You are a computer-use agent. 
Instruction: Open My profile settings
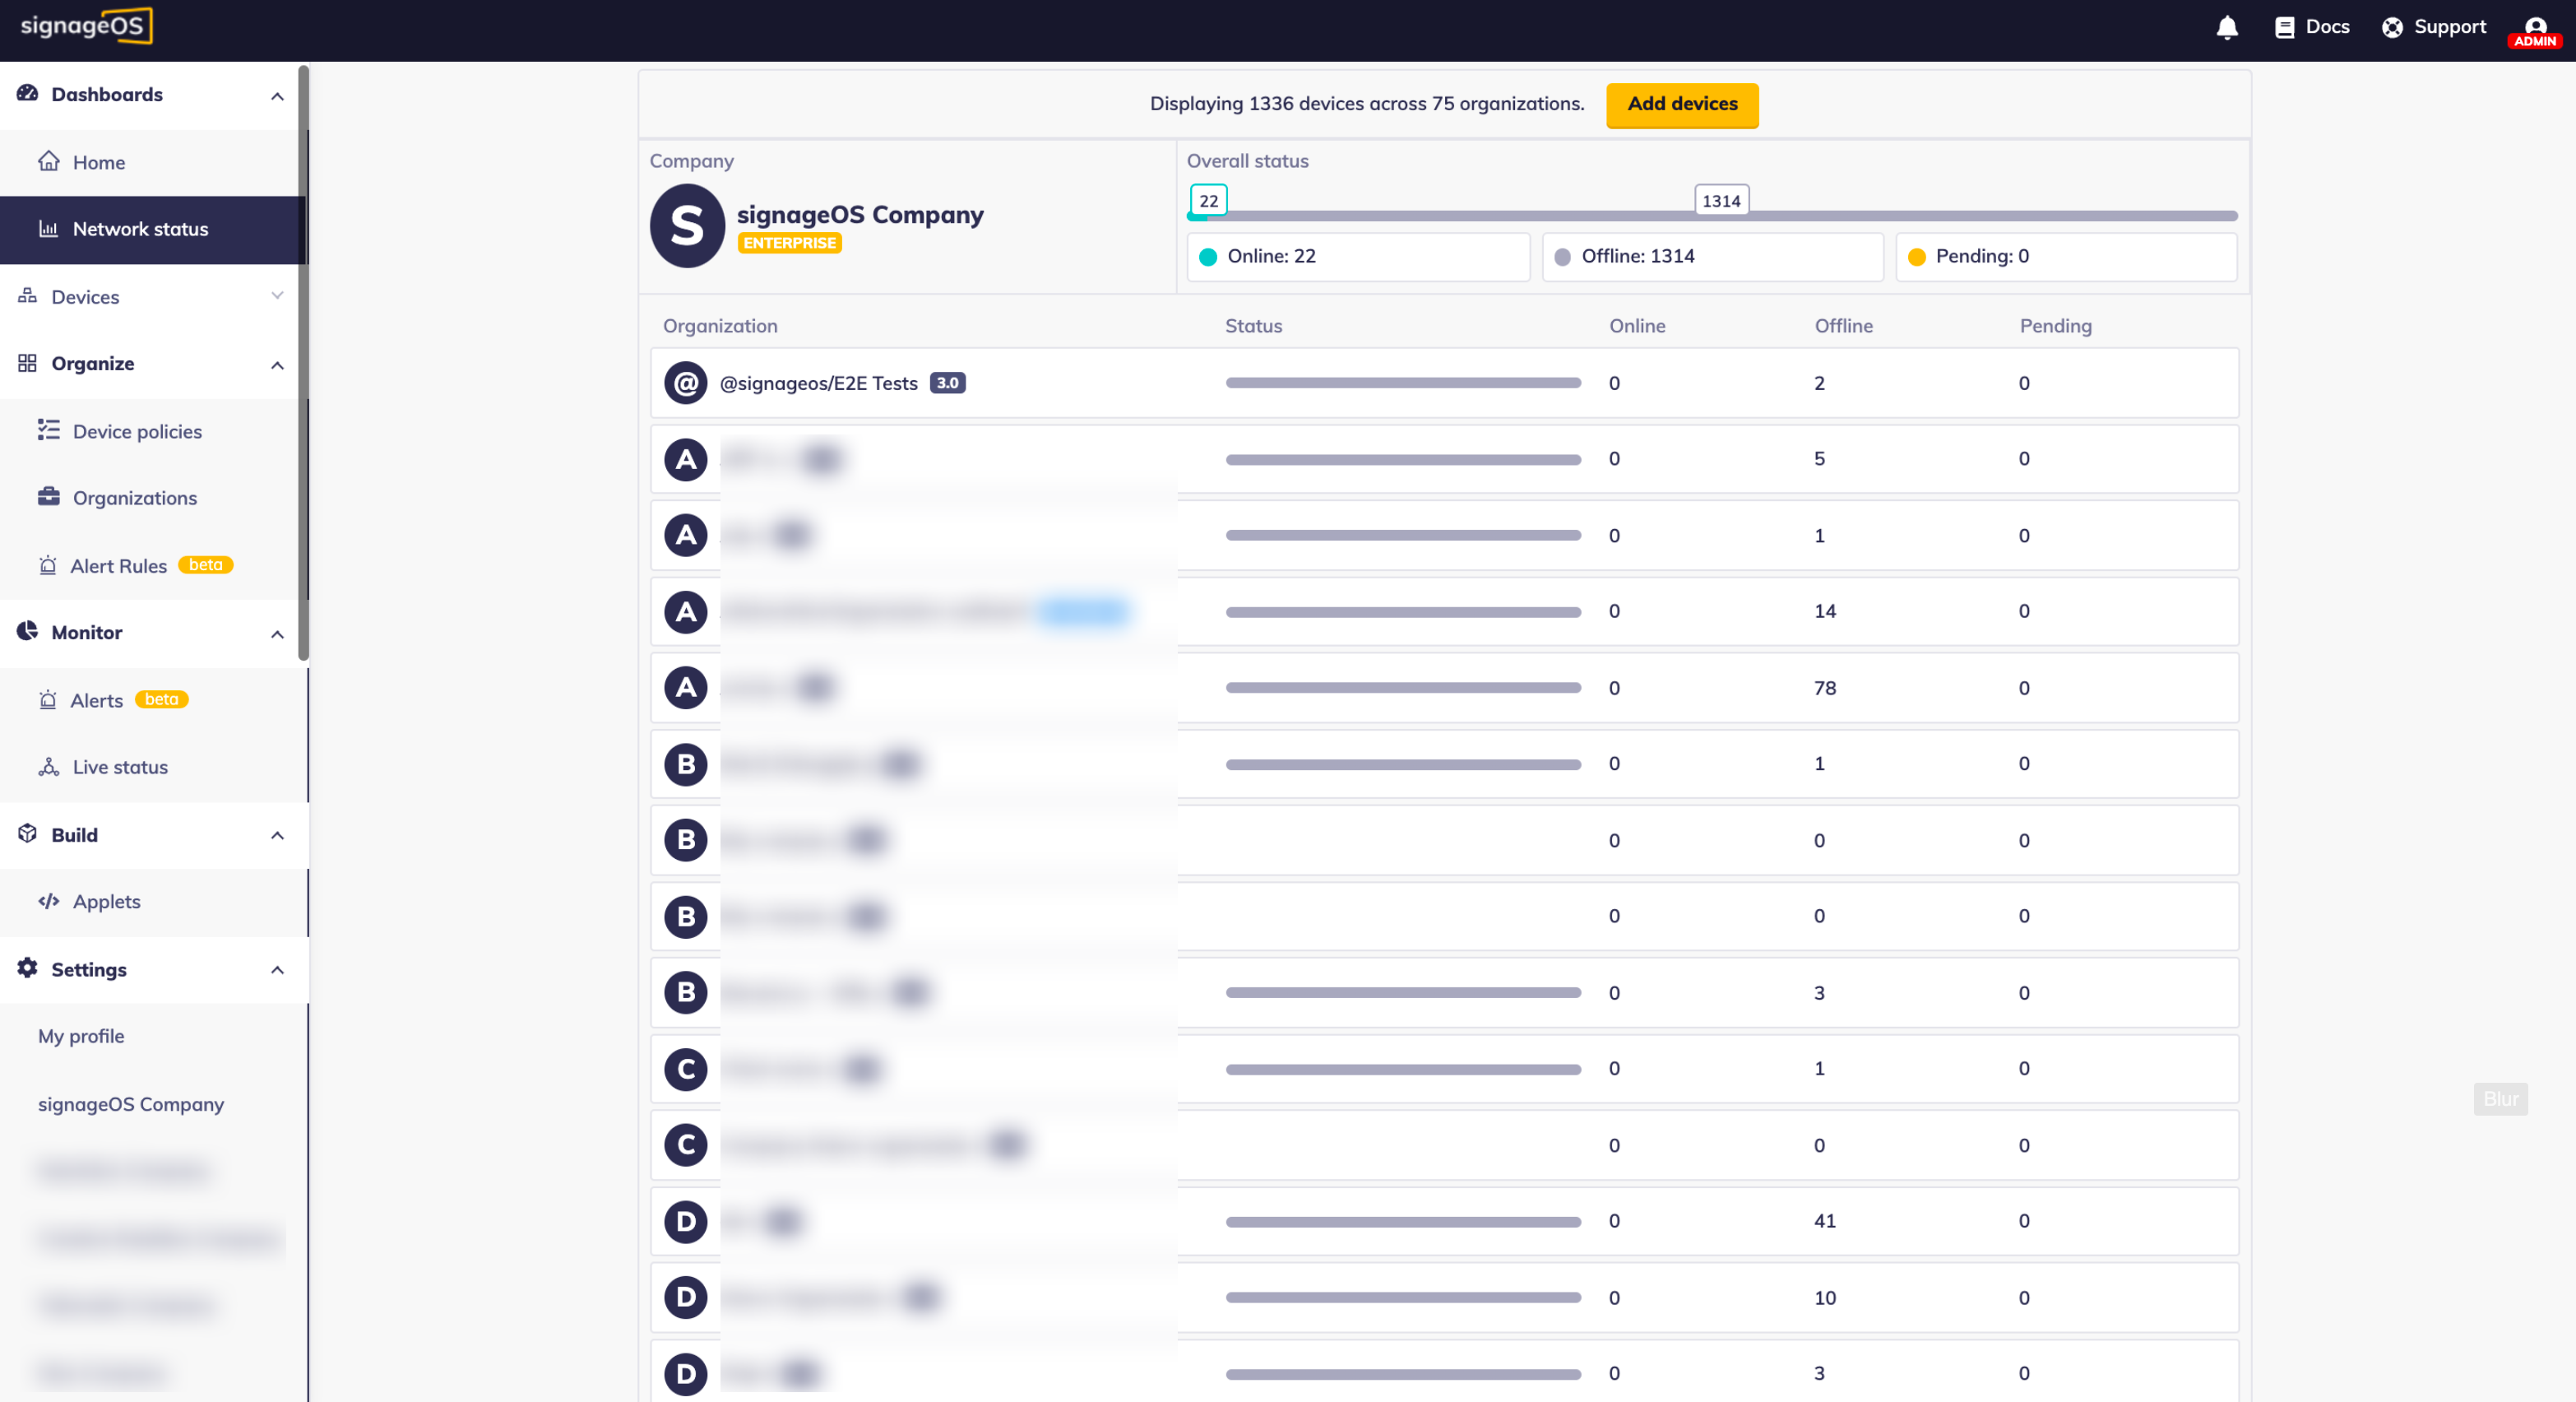tap(81, 1036)
